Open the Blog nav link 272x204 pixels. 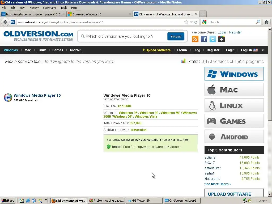197,50
